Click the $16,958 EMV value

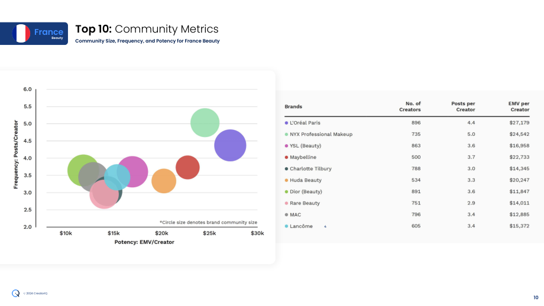[x=519, y=145]
